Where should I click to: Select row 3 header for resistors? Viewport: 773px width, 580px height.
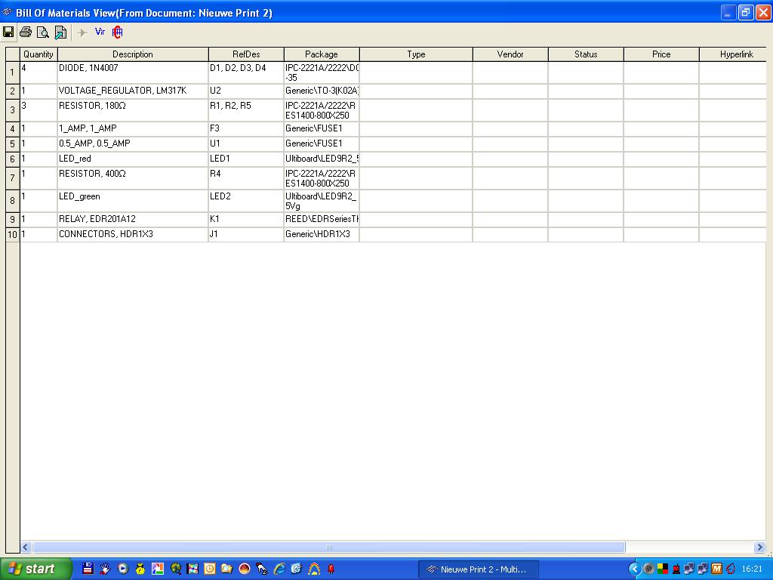[12, 110]
